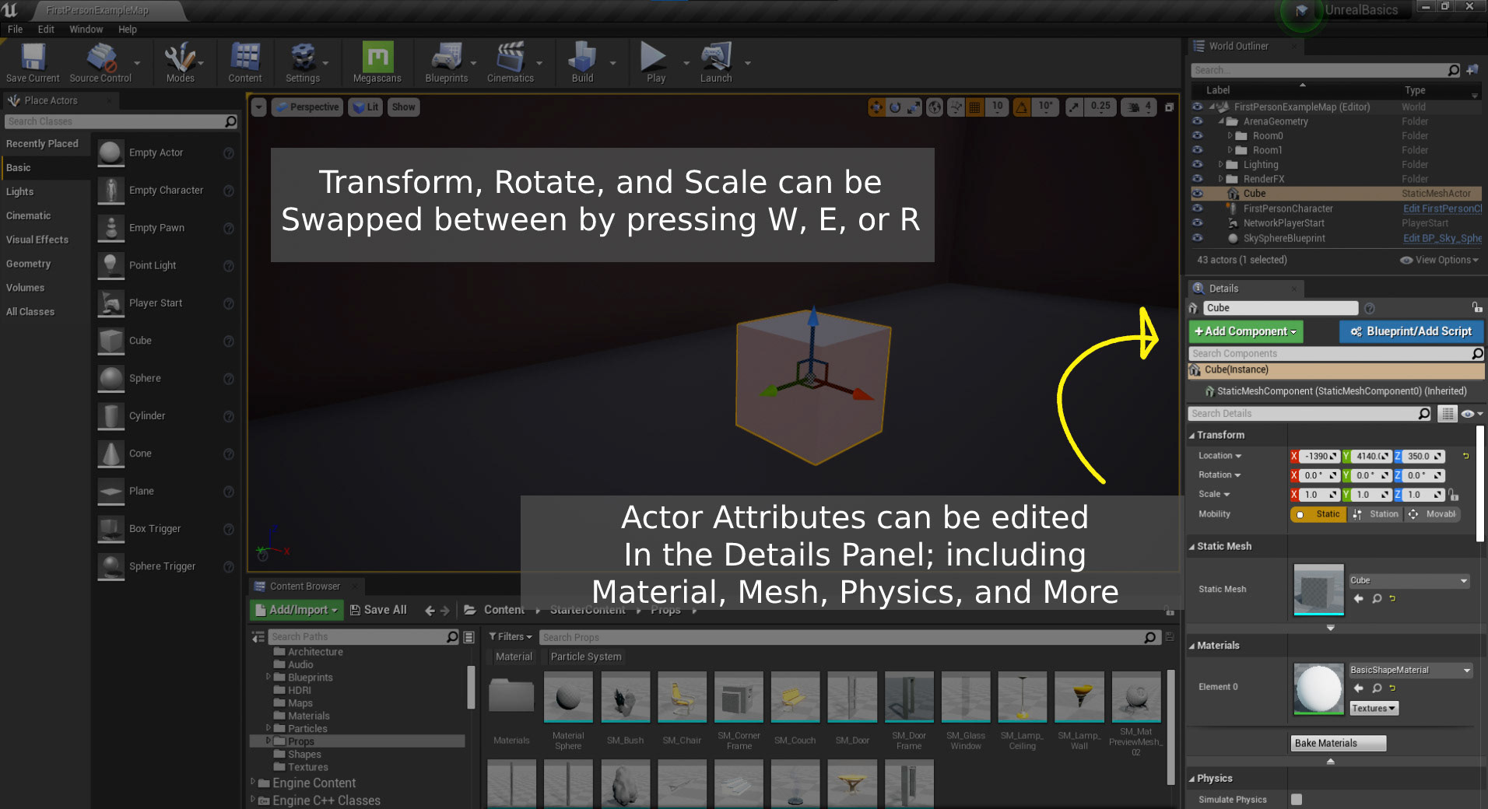Toggle visibility of Lighting folder

coord(1198,165)
